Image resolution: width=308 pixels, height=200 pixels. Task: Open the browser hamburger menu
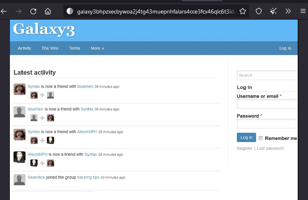303,11
